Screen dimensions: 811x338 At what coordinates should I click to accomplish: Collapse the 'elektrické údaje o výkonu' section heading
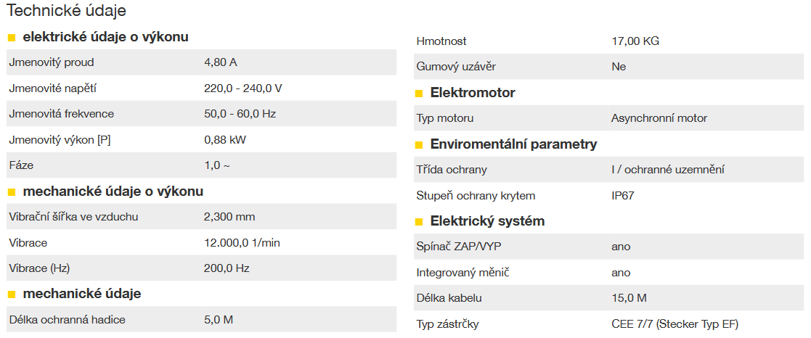point(106,37)
